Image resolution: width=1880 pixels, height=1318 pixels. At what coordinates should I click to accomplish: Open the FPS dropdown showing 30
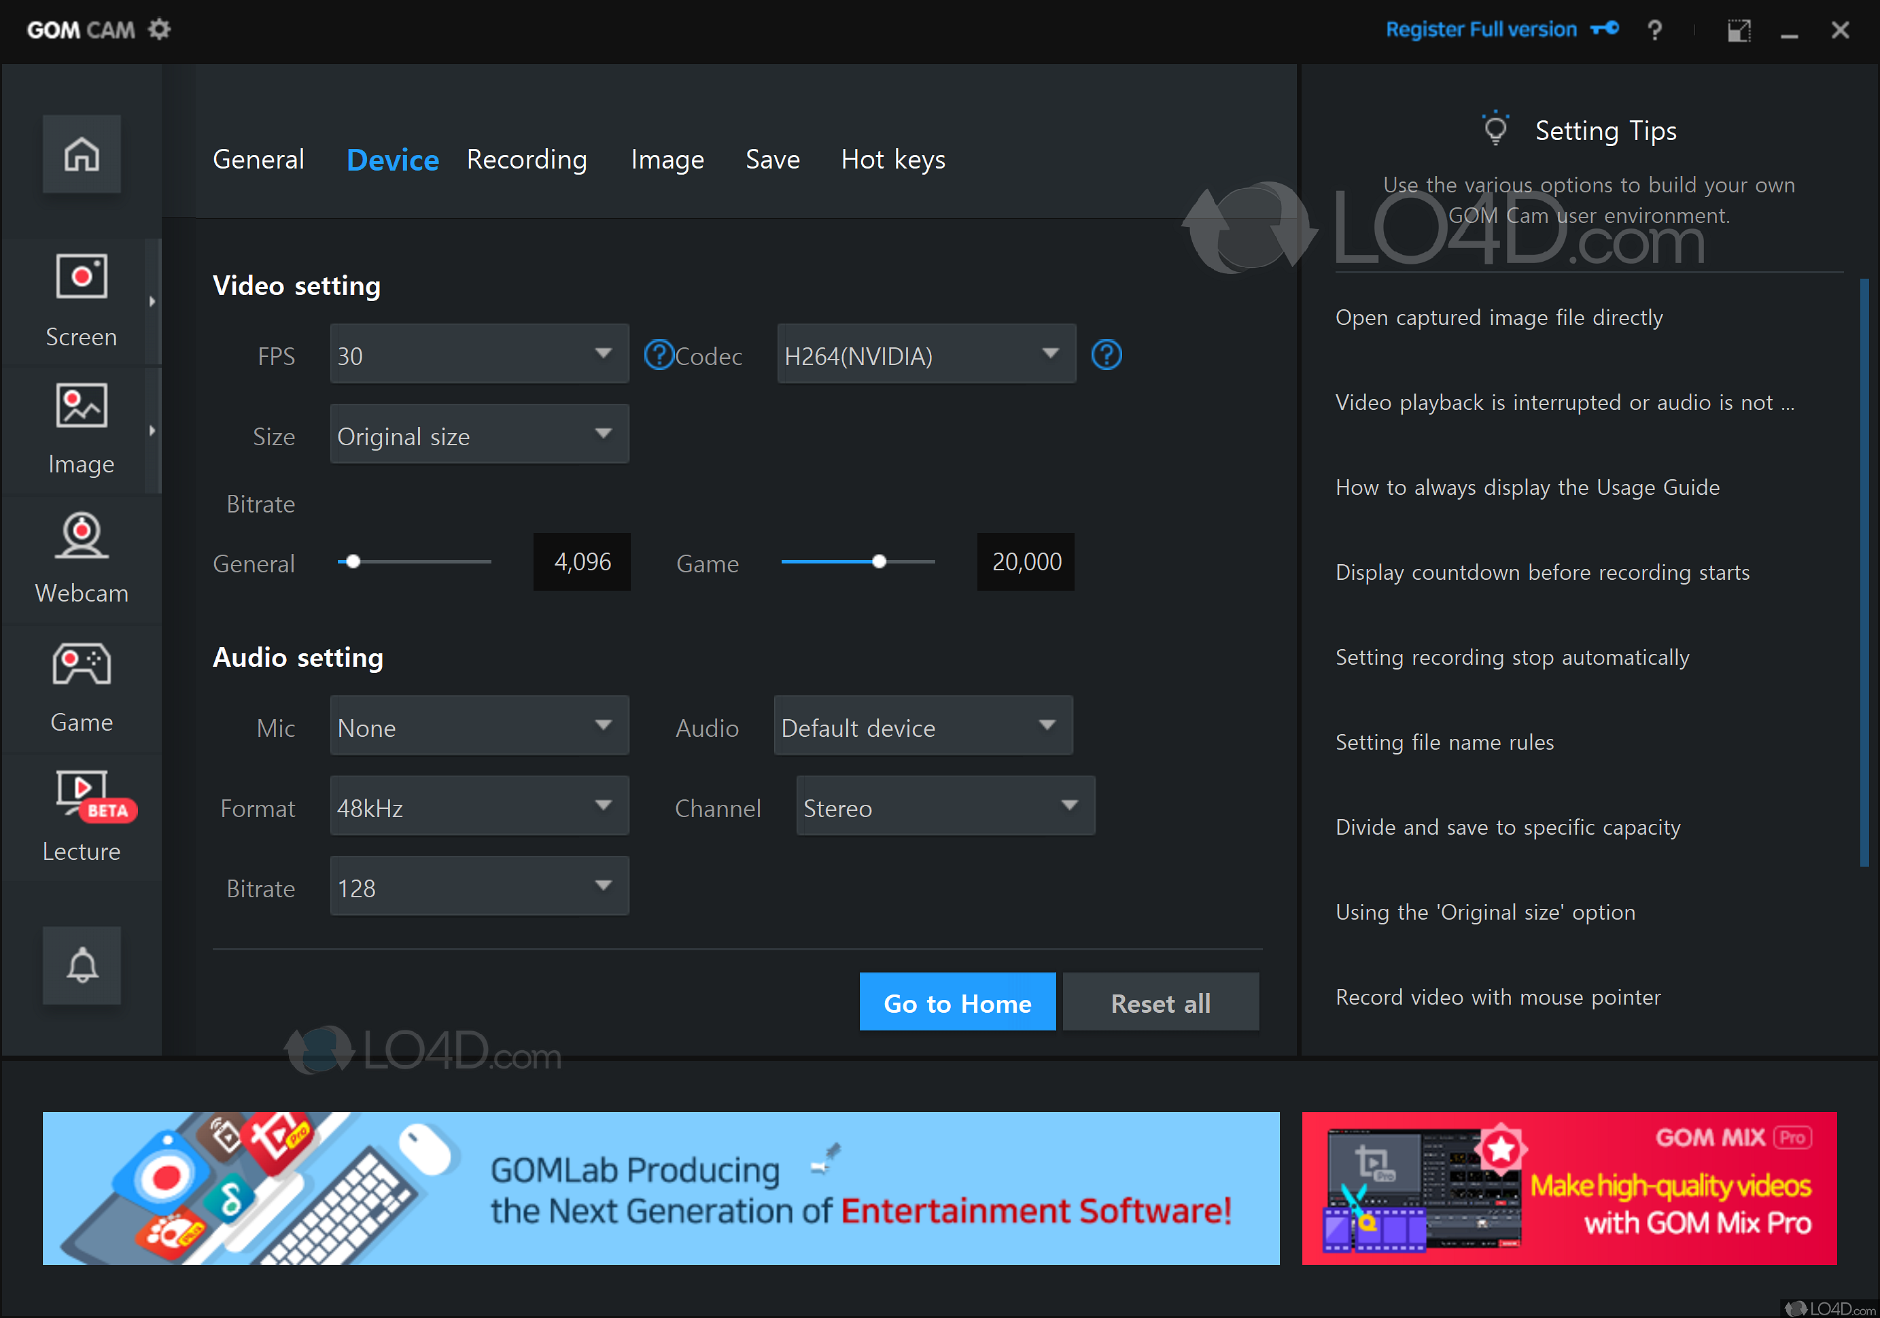480,353
